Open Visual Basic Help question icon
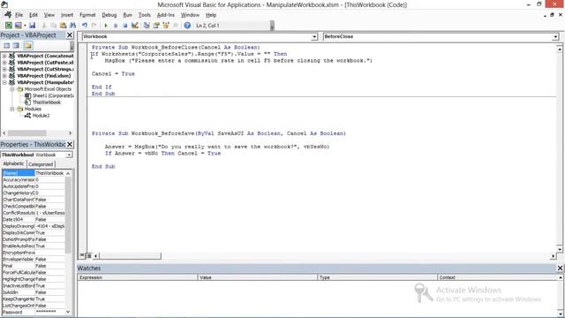 tap(187, 26)
